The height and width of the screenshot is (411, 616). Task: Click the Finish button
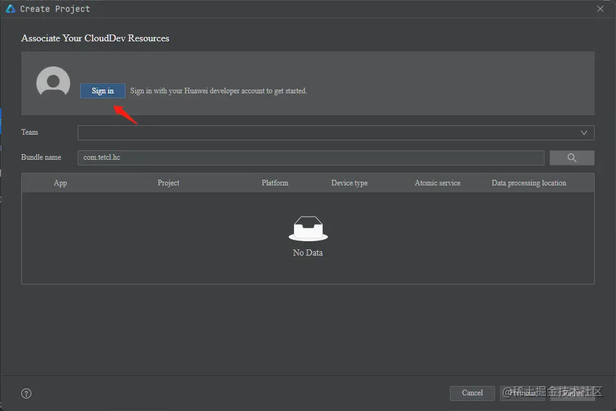572,393
